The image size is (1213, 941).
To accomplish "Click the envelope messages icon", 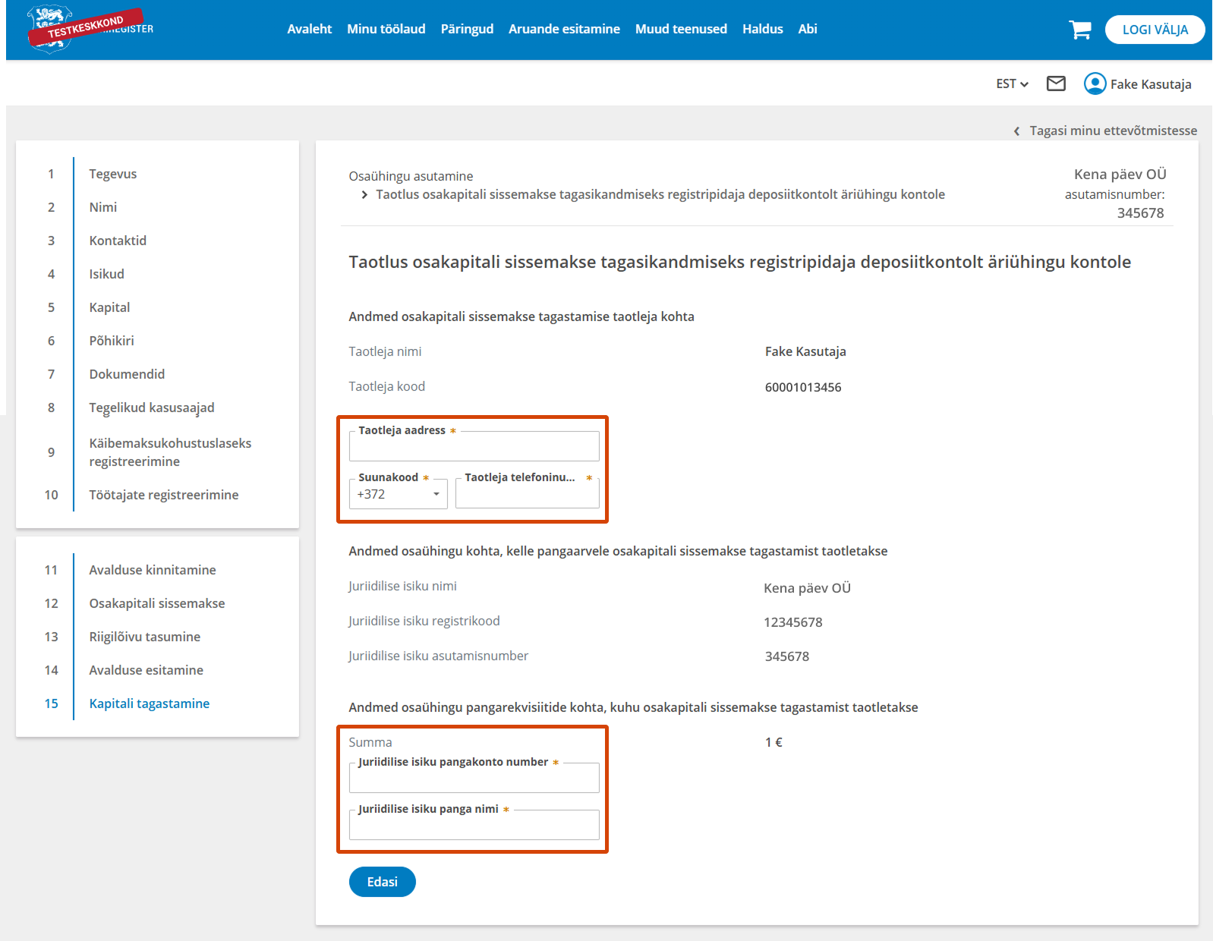I will pyautogui.click(x=1056, y=83).
